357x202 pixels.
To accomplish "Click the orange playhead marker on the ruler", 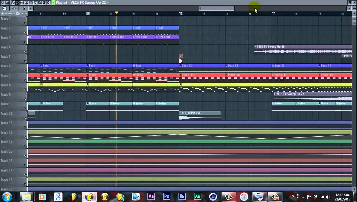I will [117, 13].
